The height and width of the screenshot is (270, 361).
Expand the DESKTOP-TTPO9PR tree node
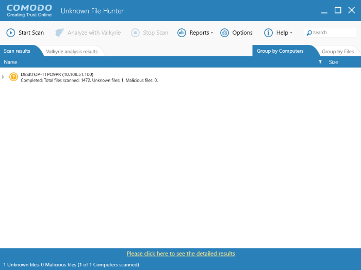coord(4,77)
